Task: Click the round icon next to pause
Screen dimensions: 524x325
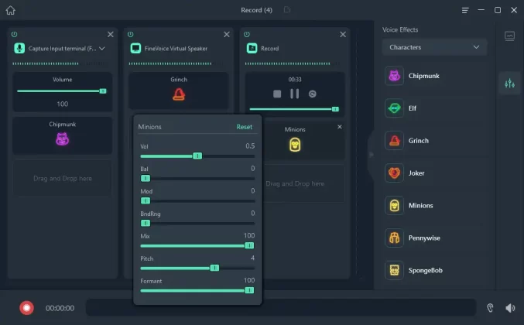Action: [x=313, y=94]
